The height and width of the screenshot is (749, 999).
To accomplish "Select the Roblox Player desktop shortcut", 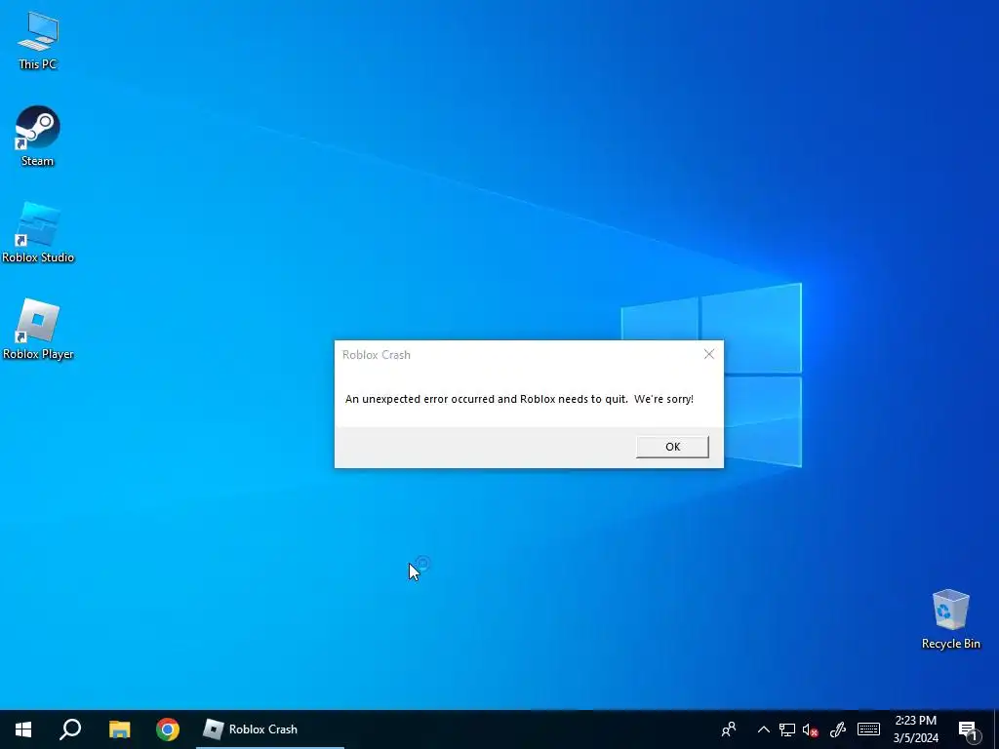I will pos(38,330).
